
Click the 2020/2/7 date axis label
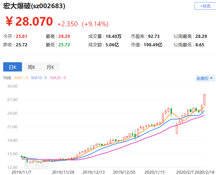click(185, 172)
